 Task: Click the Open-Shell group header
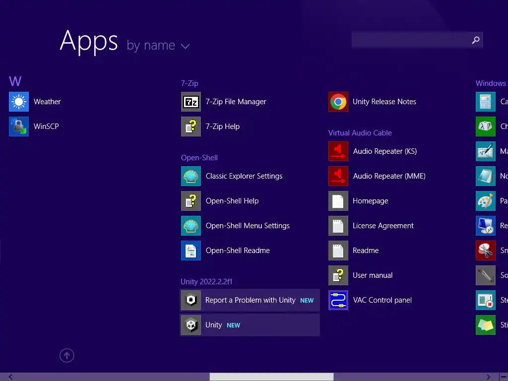pos(199,158)
